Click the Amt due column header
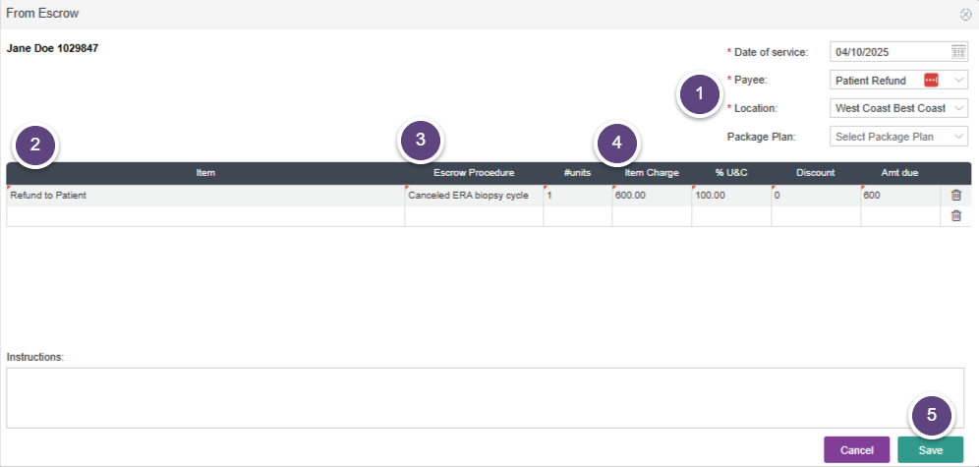979x467 pixels. point(900,173)
